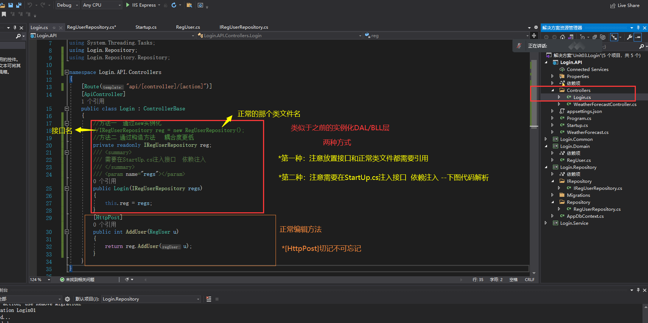Toggle a bookmark with the bookmark icon
Viewport: 648px width, 323px height.
(4, 14)
